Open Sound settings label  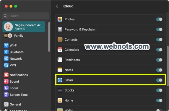coord(14,81)
